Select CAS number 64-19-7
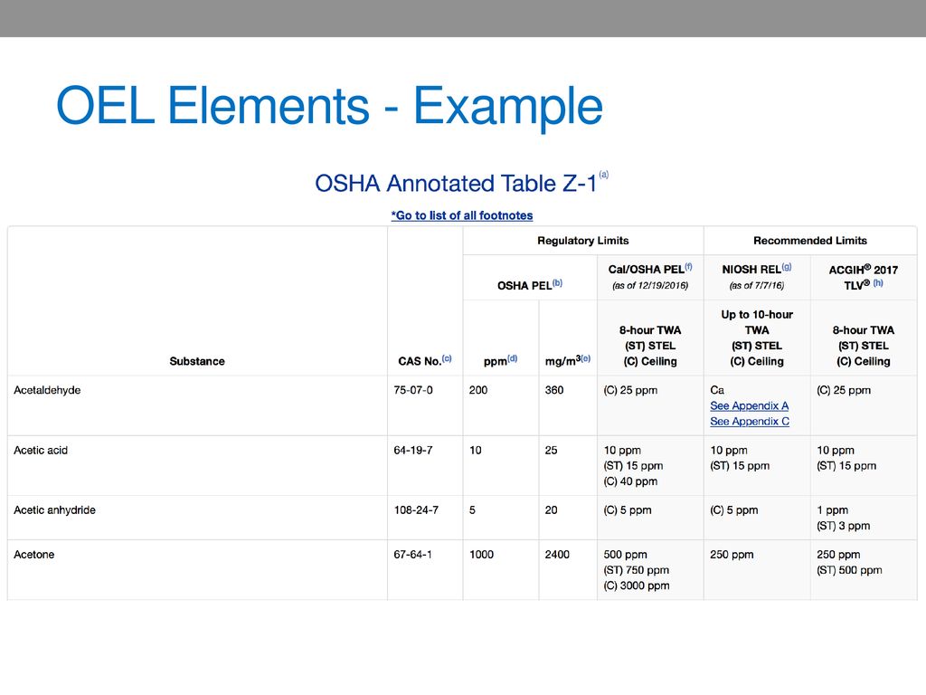 pyautogui.click(x=413, y=451)
